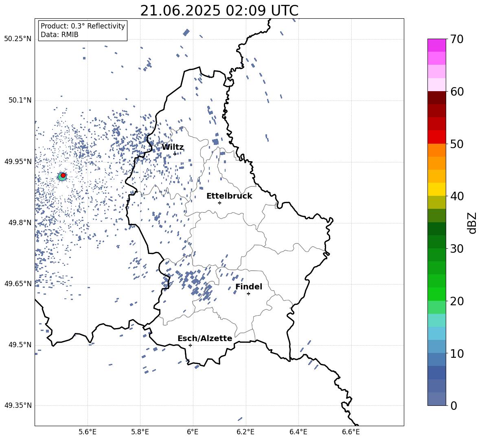Click the Ettelbruck city label
Viewport: 482px width, 440px height.
coord(229,196)
